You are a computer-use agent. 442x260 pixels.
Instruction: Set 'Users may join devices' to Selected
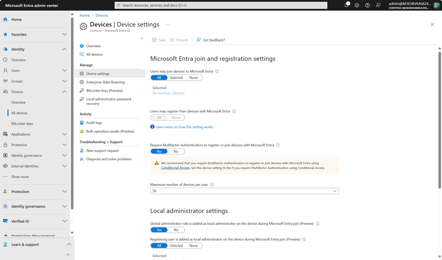(x=176, y=77)
